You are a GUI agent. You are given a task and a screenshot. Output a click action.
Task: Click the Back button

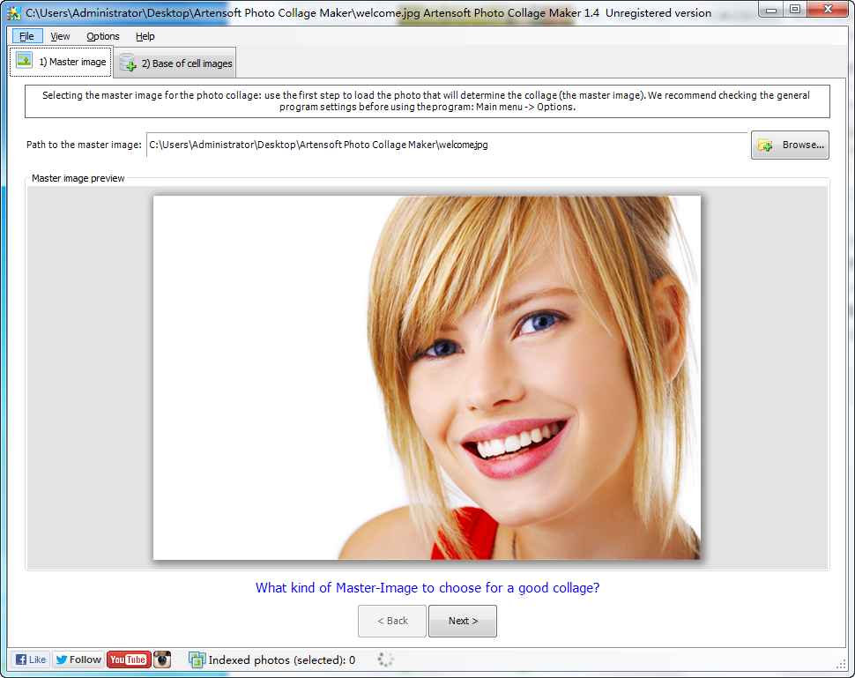392,621
